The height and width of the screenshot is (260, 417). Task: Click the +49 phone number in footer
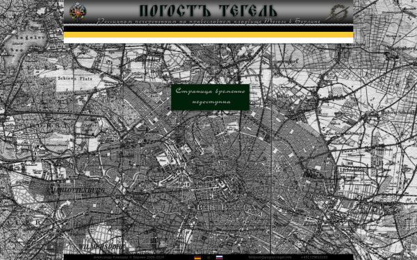point(314,257)
